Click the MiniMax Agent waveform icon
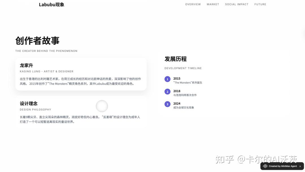305x172 pixels. 265,166
